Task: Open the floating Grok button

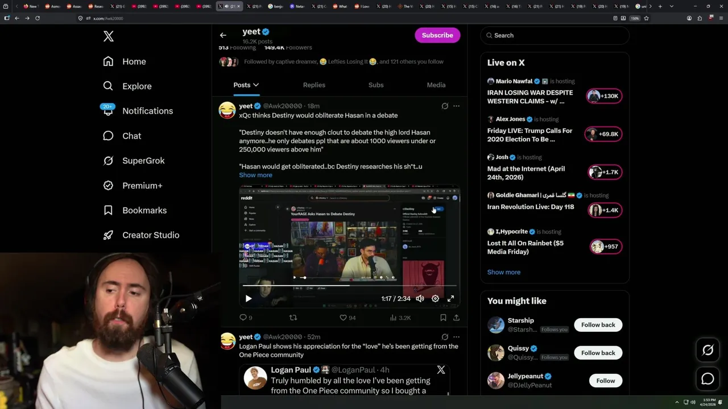Action: pyautogui.click(x=708, y=350)
